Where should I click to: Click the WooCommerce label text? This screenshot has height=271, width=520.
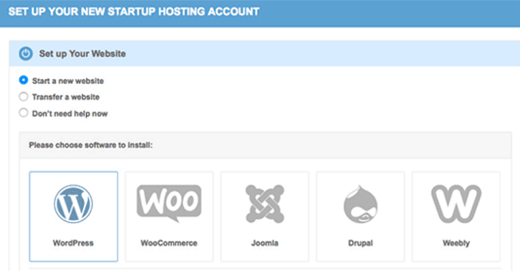169,243
